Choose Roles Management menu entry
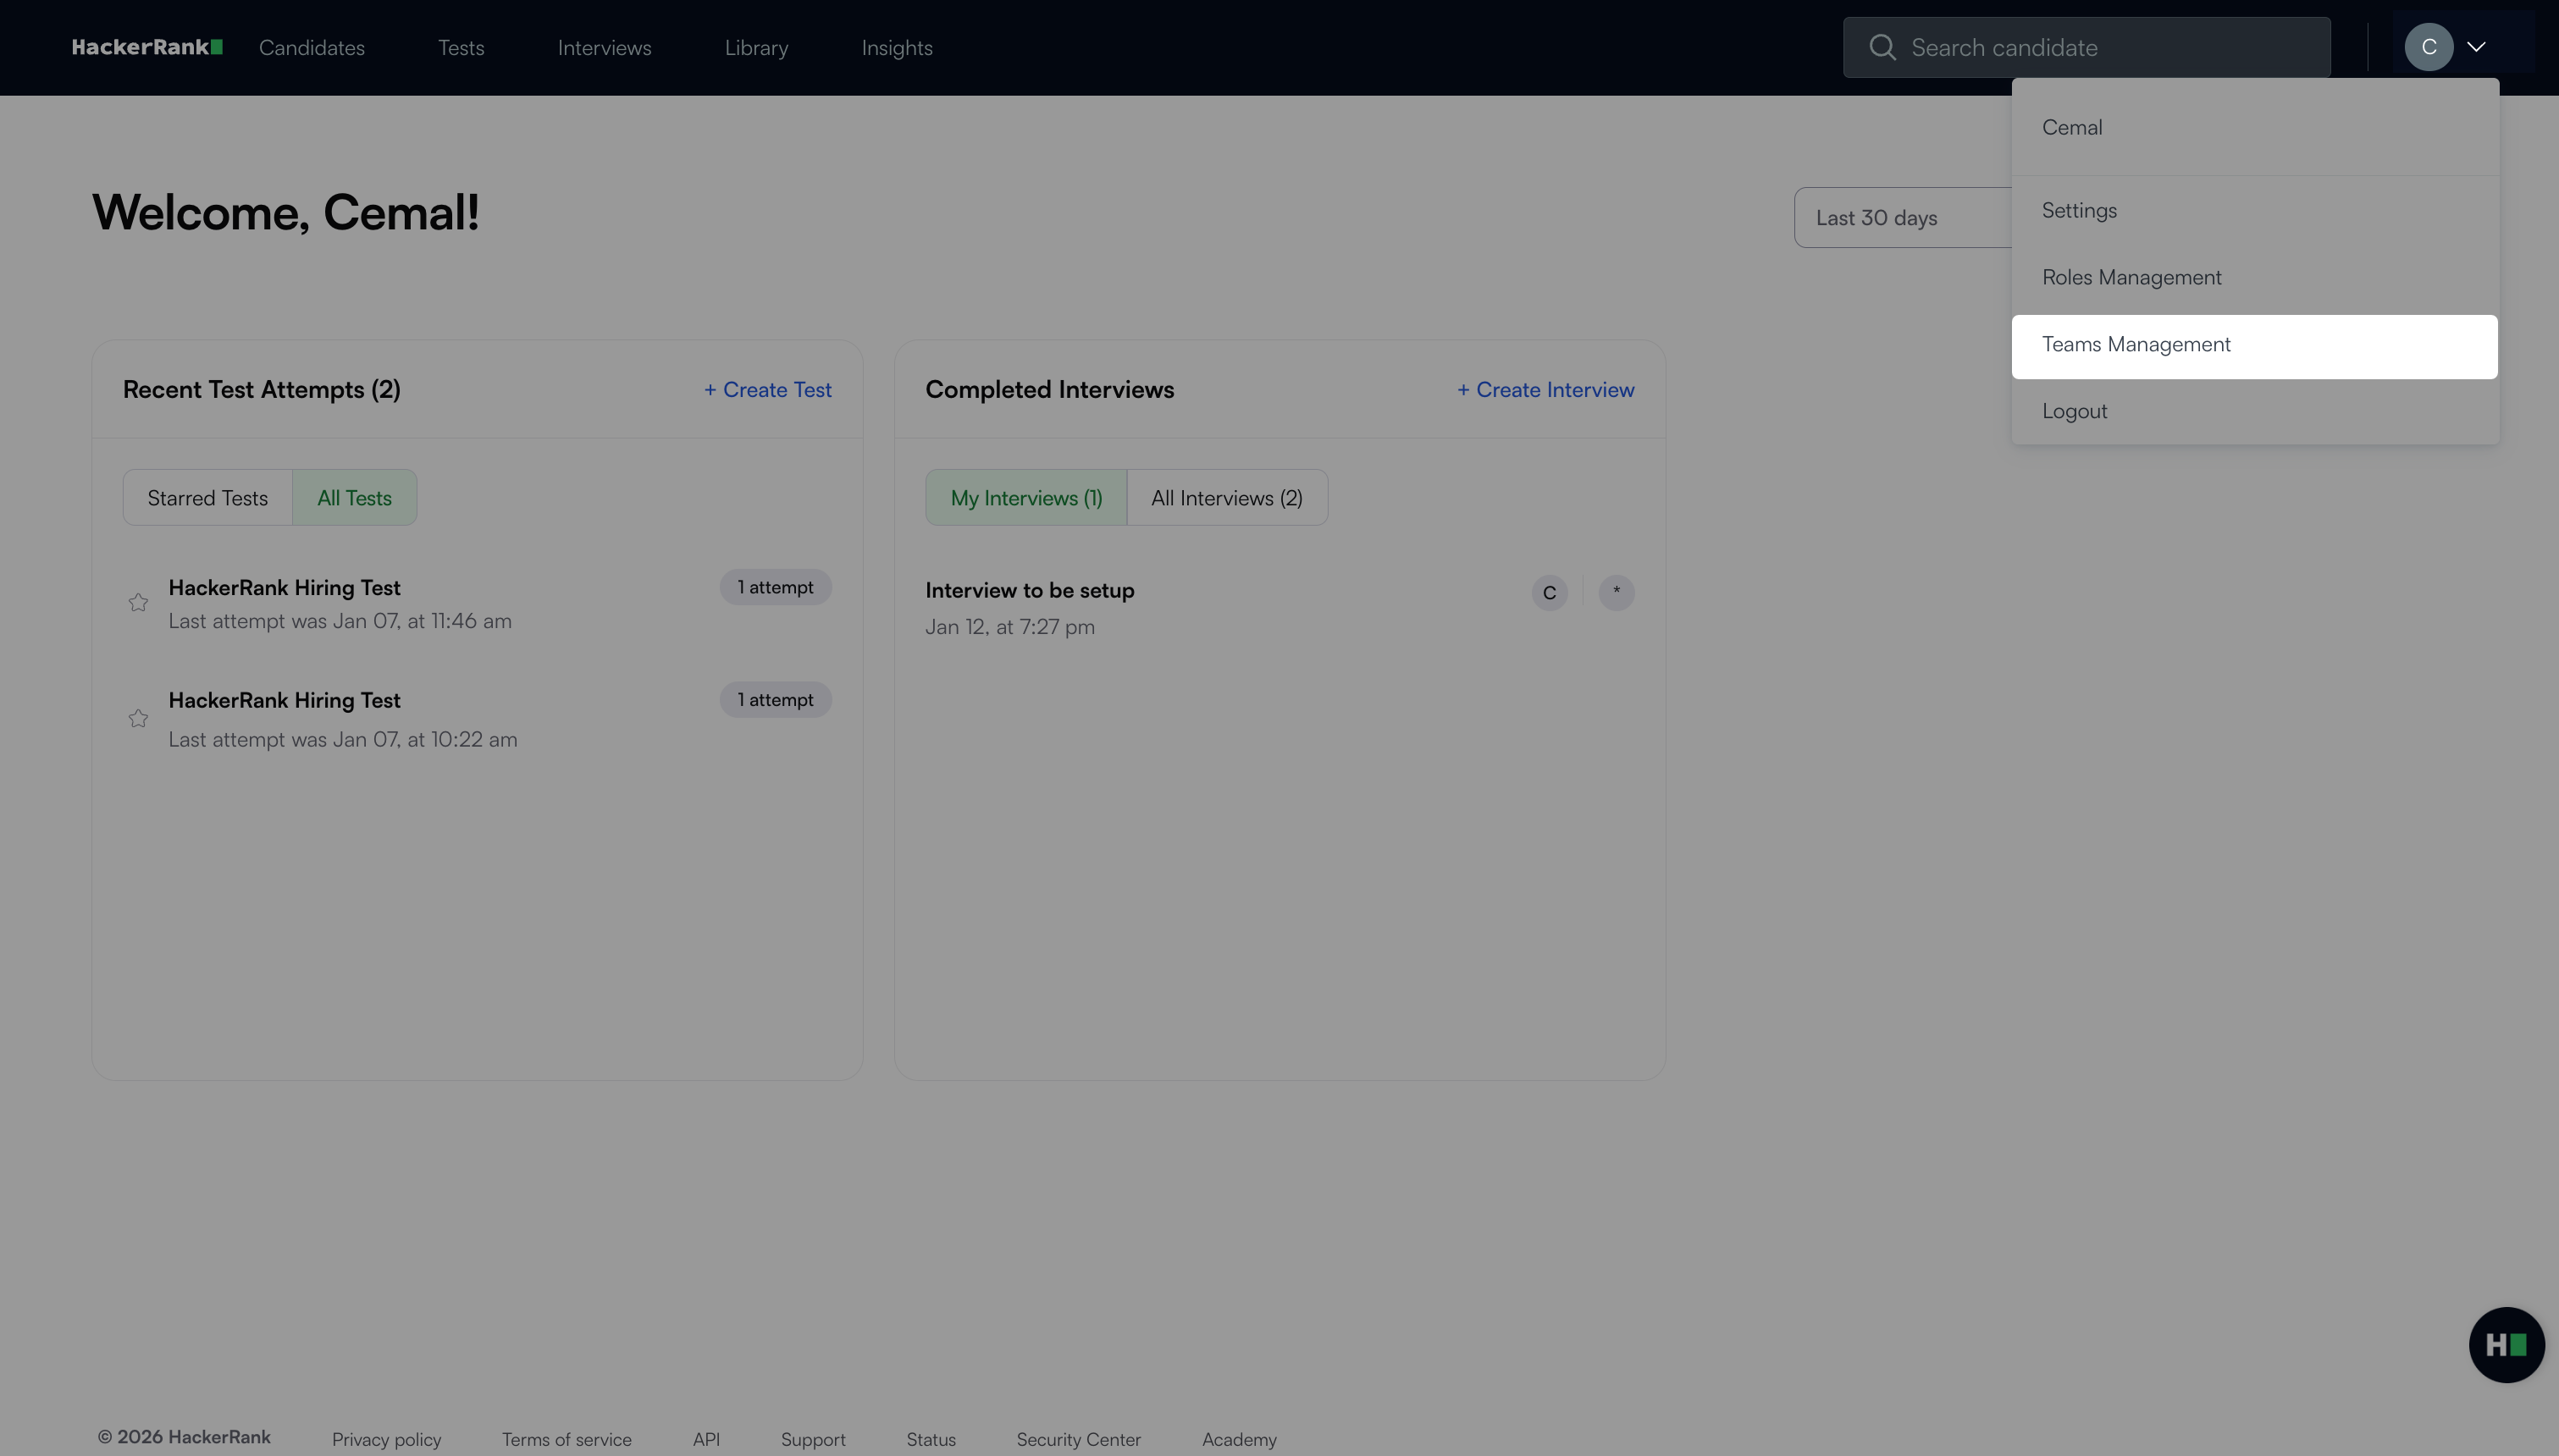The image size is (2559, 1456). (2131, 278)
